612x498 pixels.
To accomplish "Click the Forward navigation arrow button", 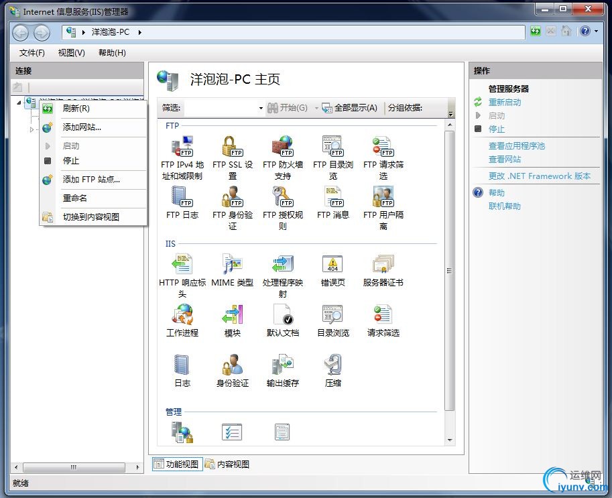I will (42, 32).
